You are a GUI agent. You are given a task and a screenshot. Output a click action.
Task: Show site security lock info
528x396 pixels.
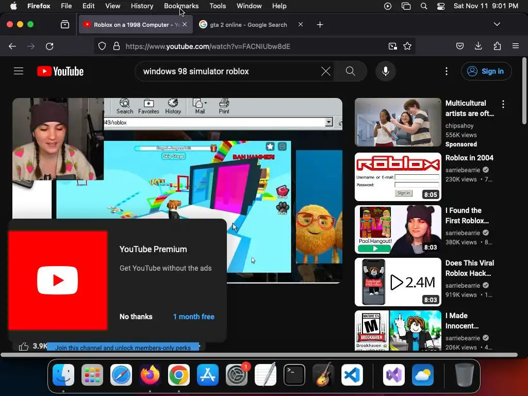pos(117,46)
